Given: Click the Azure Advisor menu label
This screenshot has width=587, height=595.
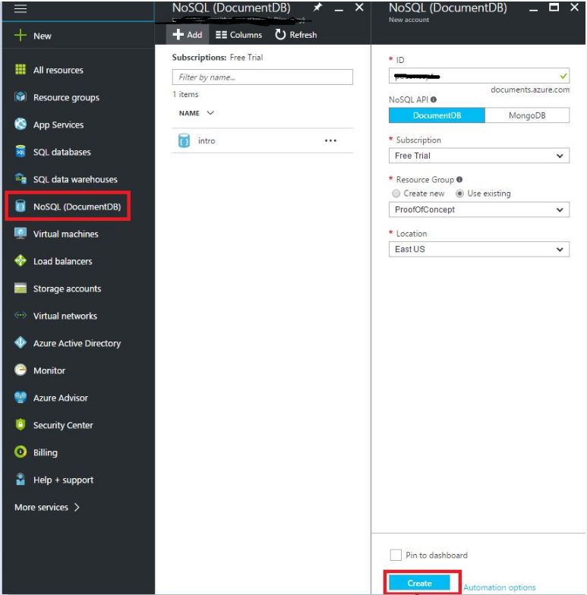Looking at the screenshot, I should tap(61, 398).
